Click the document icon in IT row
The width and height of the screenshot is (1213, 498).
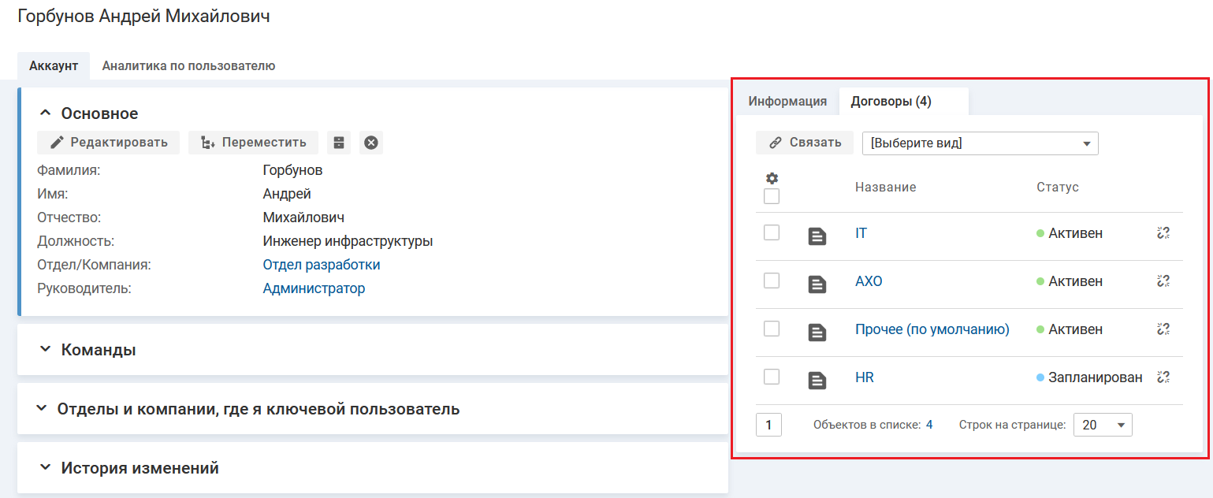coord(817,236)
